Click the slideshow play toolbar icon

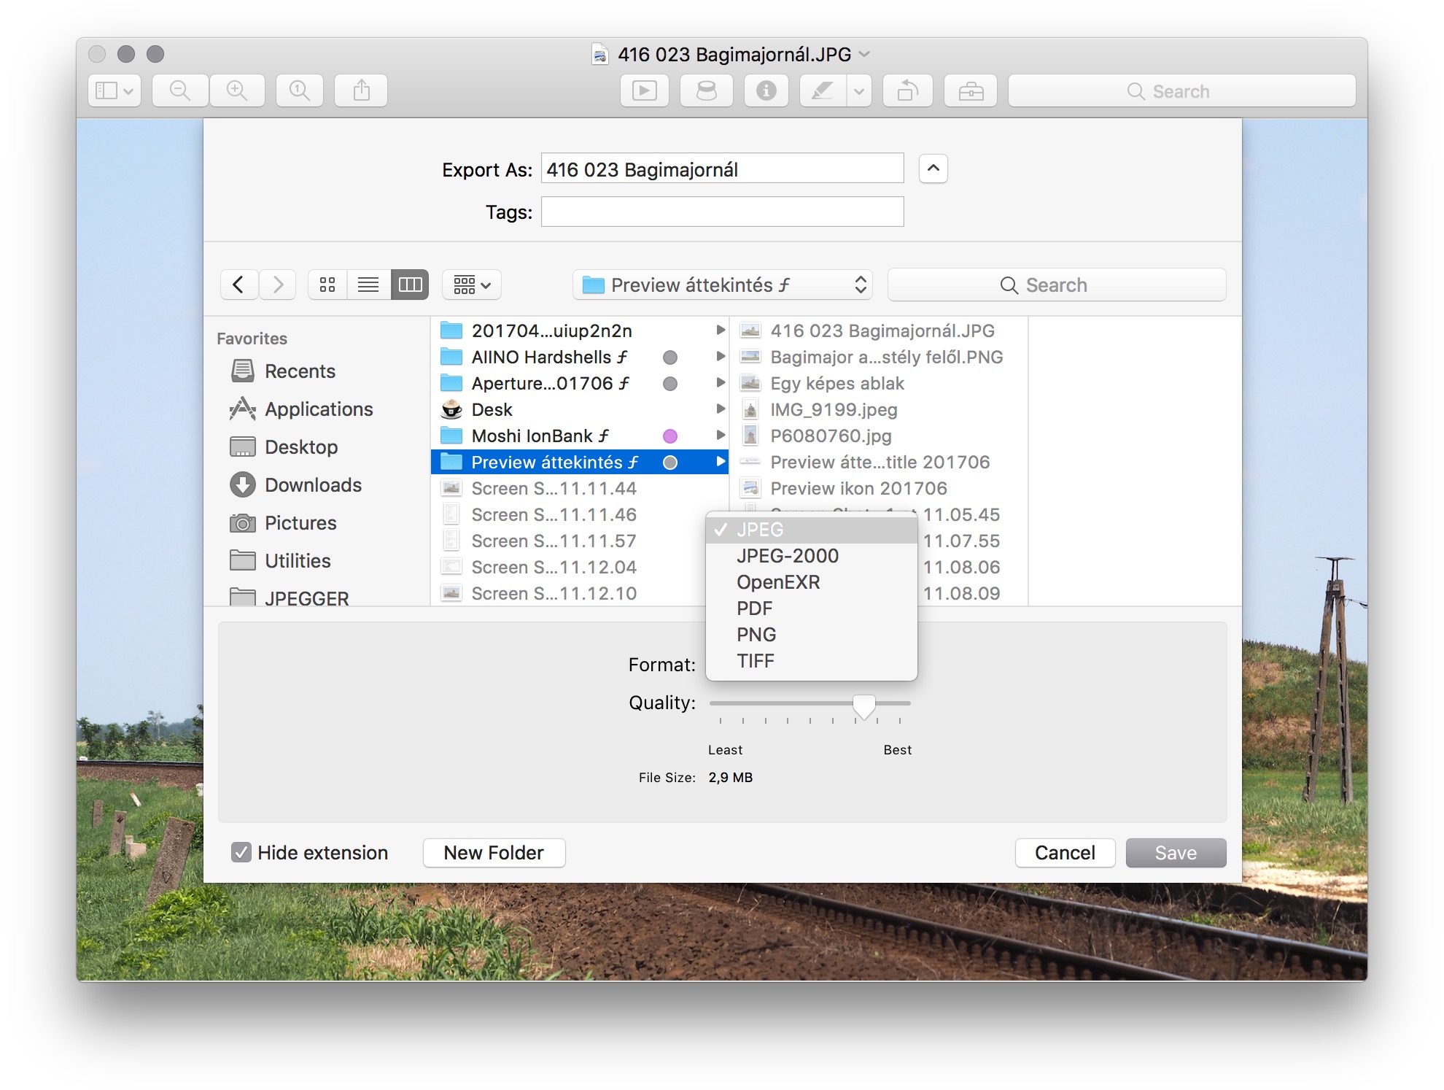645,90
